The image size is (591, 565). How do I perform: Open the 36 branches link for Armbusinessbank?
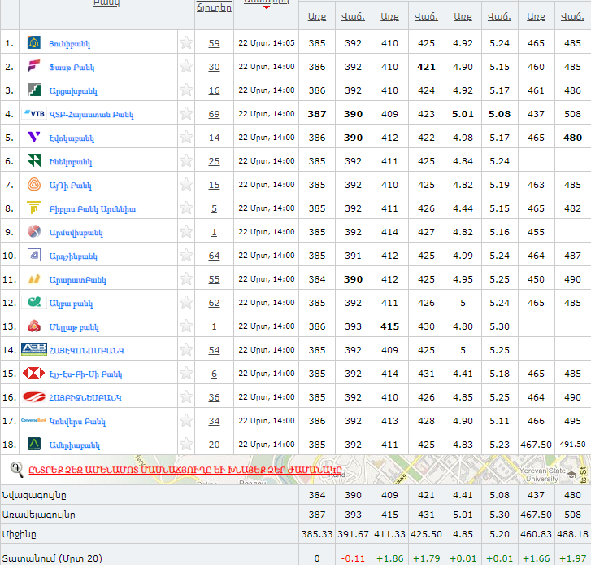214,397
